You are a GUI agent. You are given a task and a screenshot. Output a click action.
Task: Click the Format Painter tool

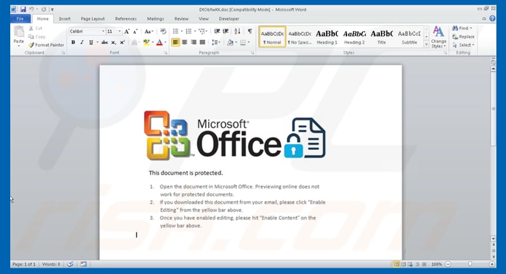(46, 45)
